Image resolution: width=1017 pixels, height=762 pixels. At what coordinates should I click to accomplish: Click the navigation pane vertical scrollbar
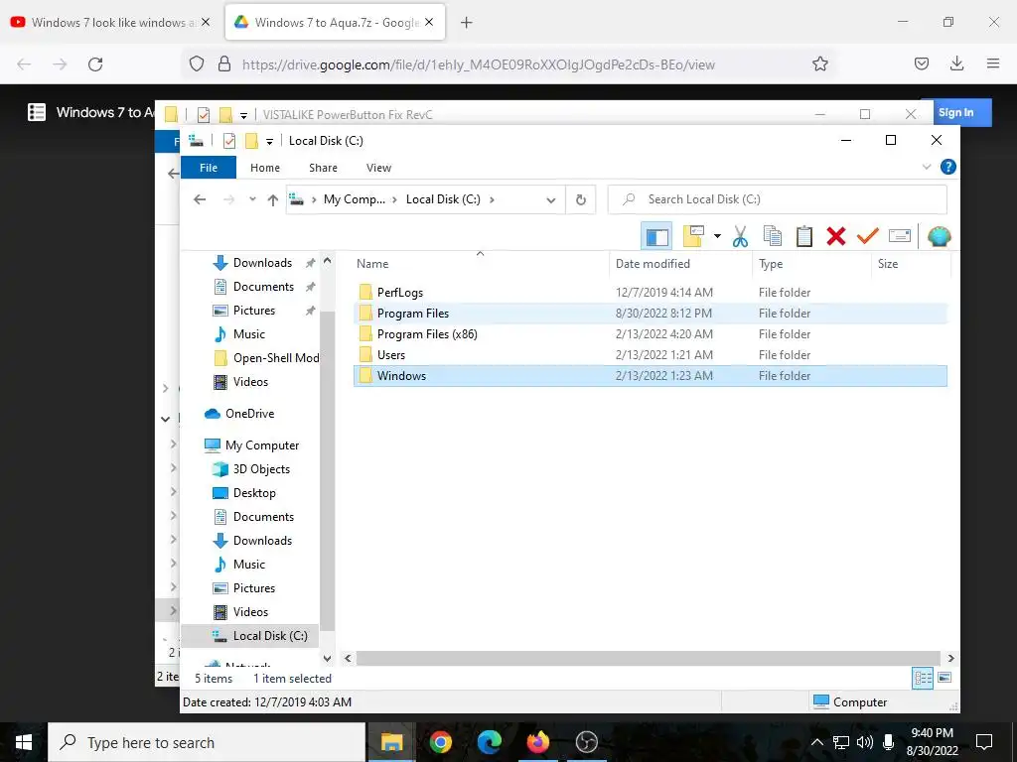[x=328, y=469]
